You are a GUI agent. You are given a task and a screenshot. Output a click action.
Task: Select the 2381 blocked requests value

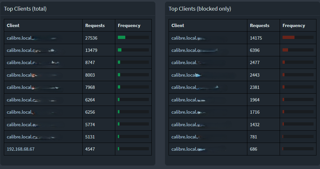255,87
